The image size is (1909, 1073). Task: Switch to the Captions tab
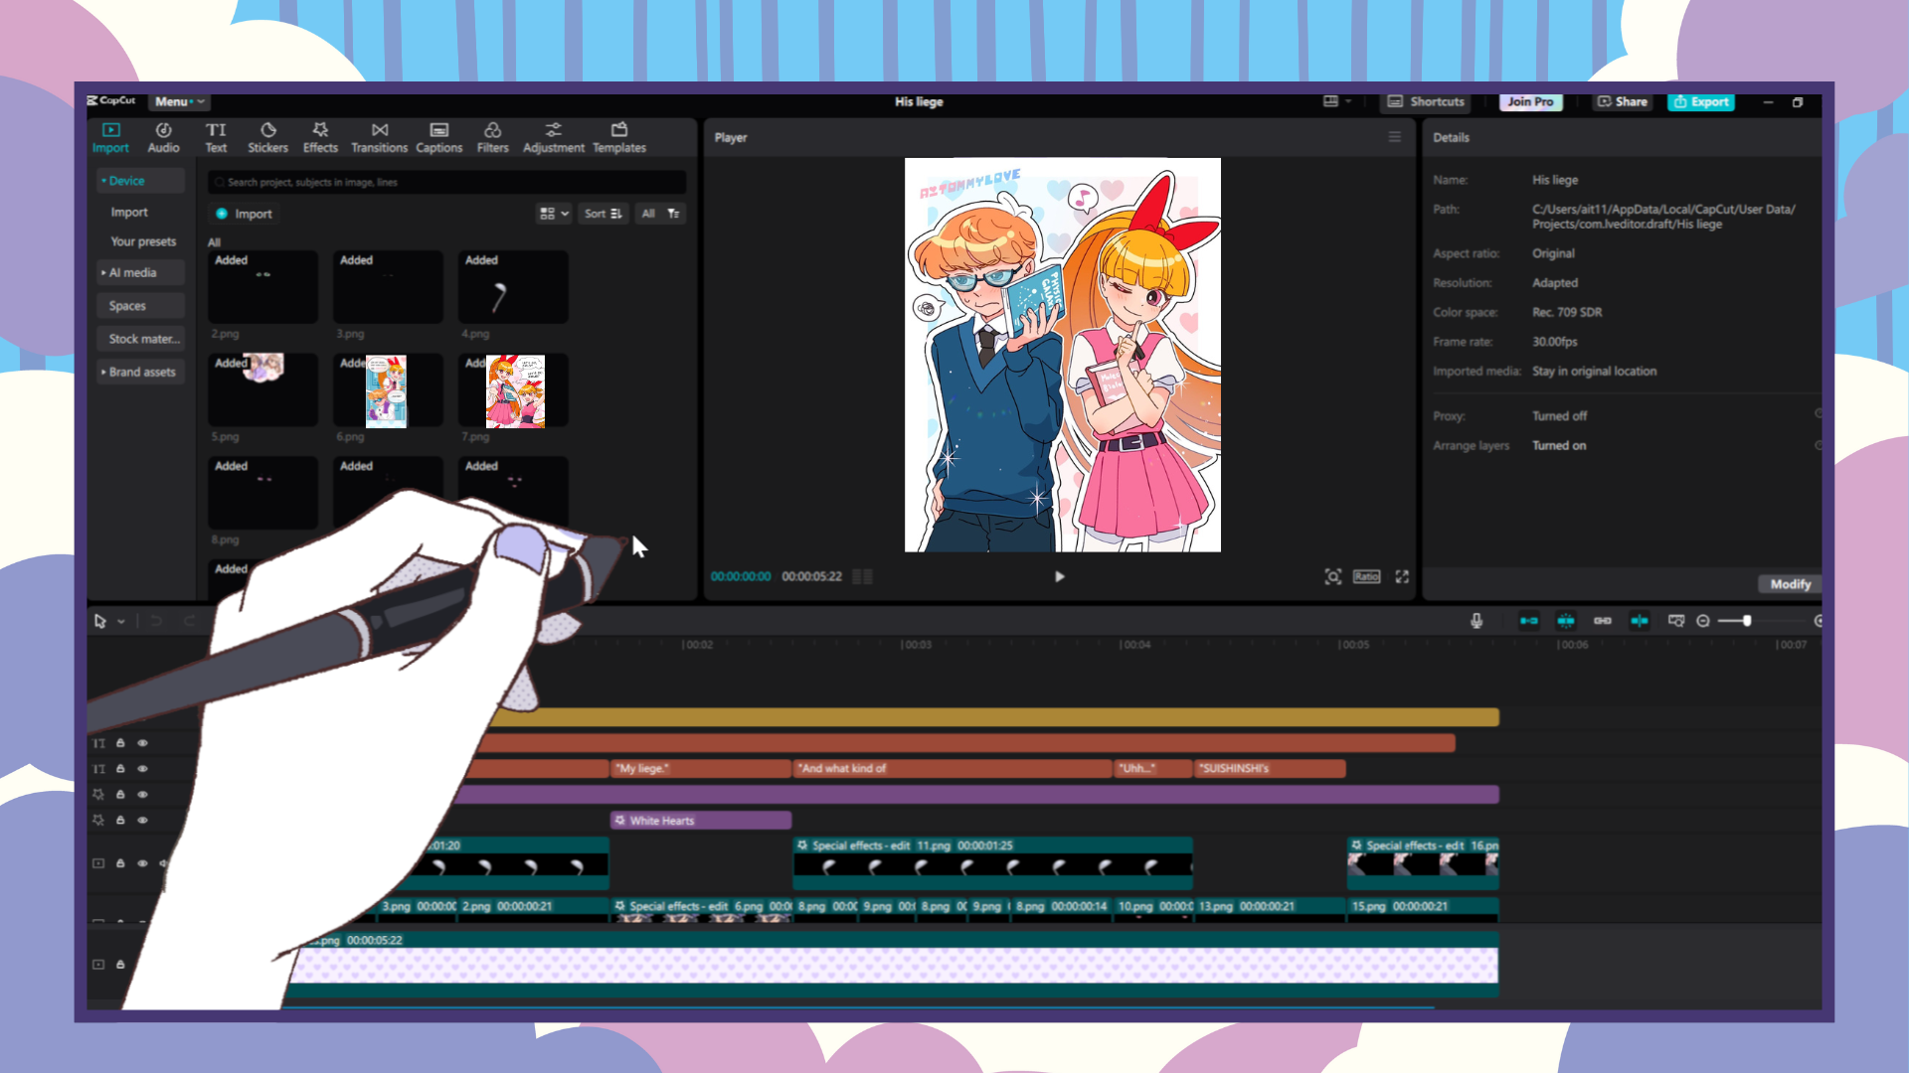point(438,137)
